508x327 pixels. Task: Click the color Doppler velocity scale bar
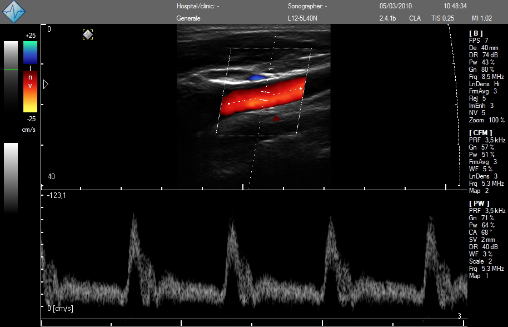(30, 77)
